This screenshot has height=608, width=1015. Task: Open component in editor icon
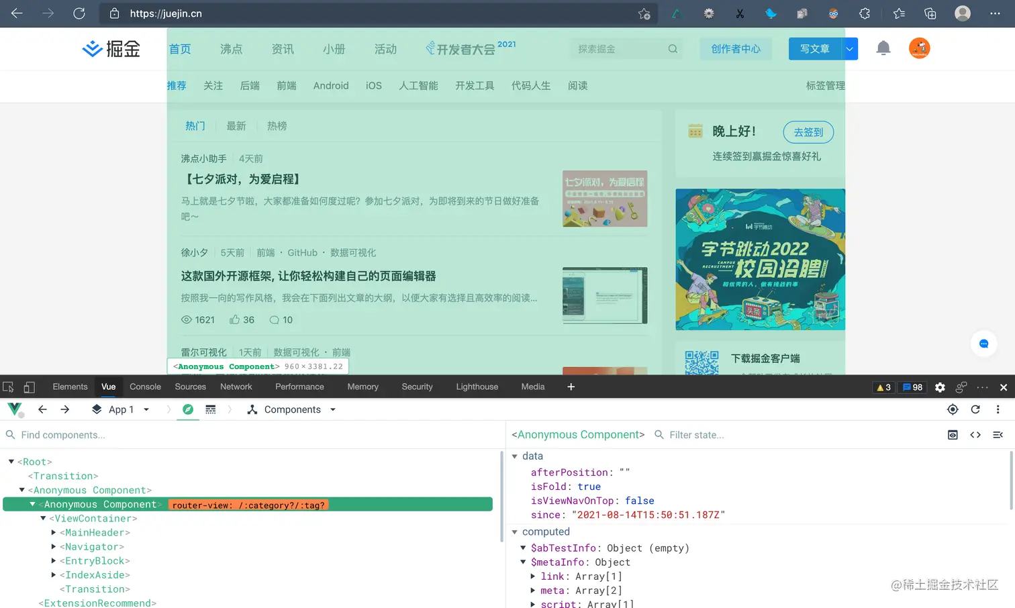point(998,435)
